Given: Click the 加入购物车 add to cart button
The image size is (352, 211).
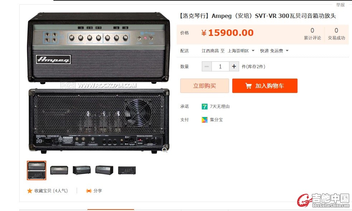Looking at the screenshot, I should pos(265,86).
